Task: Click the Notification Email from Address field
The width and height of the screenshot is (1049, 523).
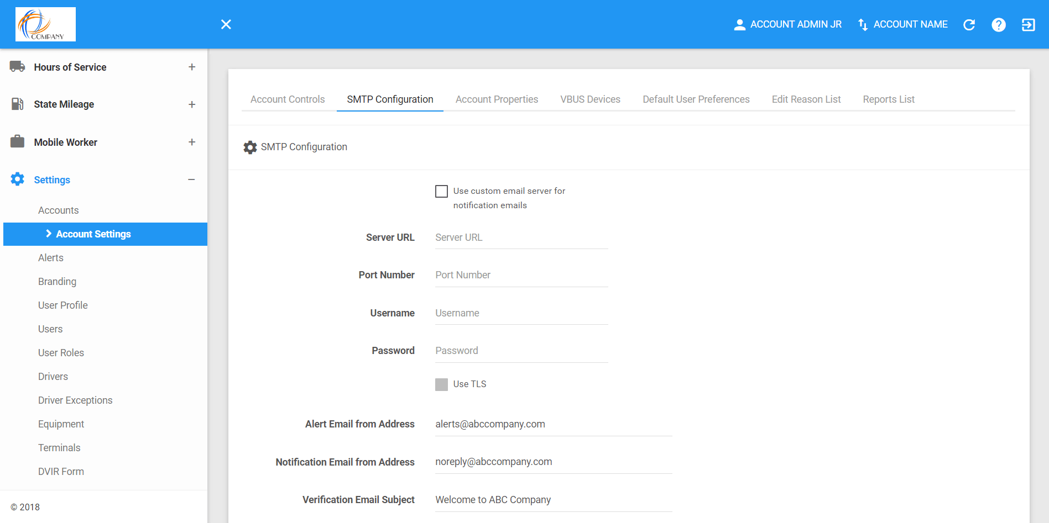Action: pyautogui.click(x=554, y=462)
